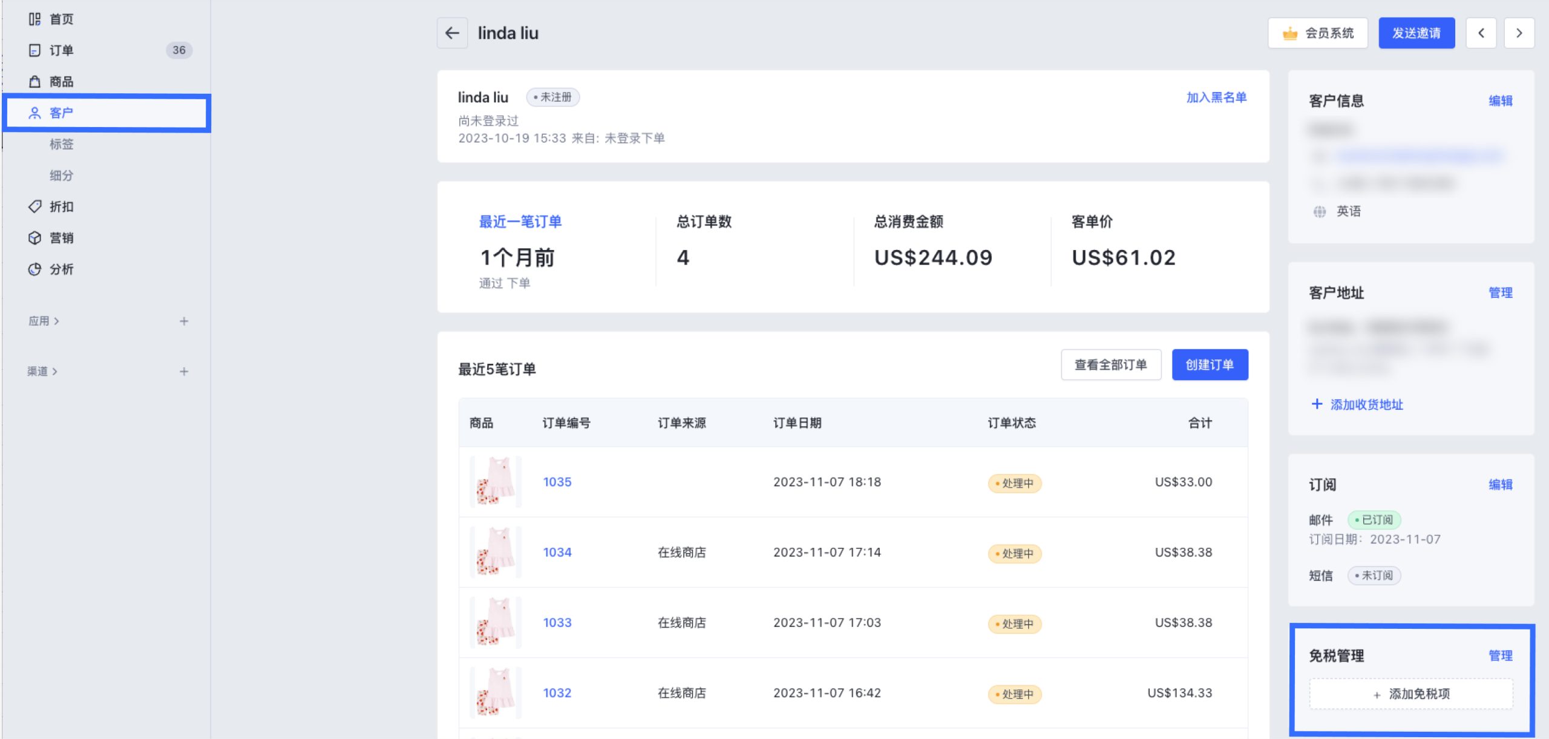Open order number 1034 link

point(557,553)
